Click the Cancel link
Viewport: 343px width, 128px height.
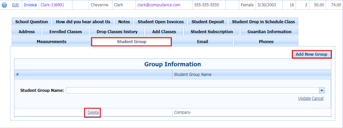(318, 98)
